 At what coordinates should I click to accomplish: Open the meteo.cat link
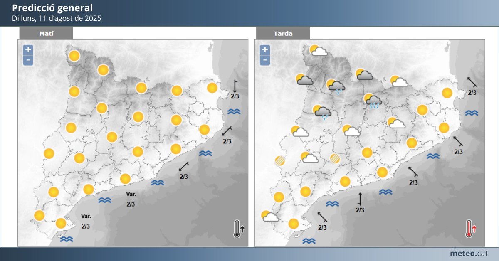point(469,253)
